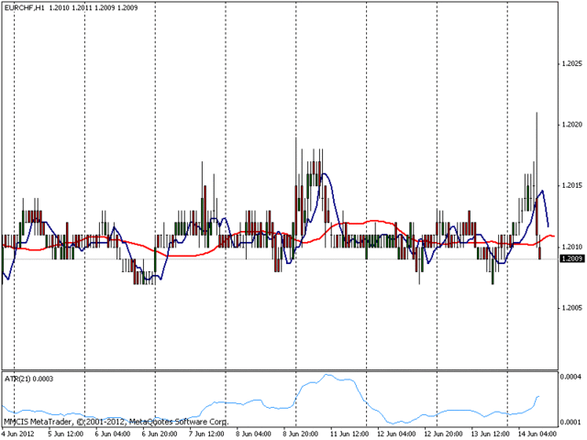Click the top of the tallest candle wick
The width and height of the screenshot is (587, 440).
[537, 113]
